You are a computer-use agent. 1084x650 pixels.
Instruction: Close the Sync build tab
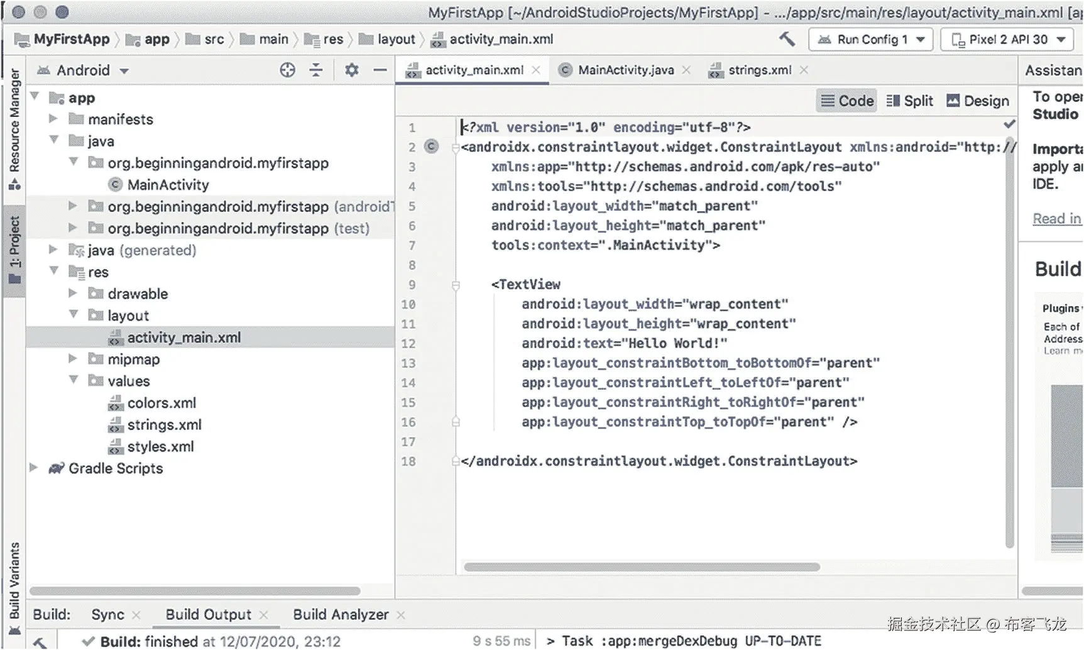136,615
